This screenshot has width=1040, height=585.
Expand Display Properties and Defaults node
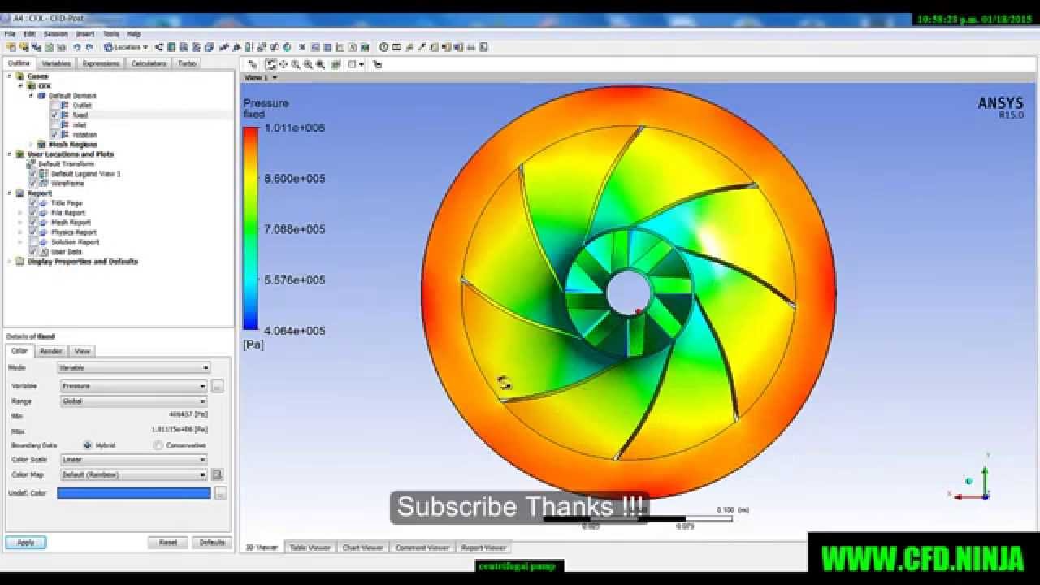[10, 262]
